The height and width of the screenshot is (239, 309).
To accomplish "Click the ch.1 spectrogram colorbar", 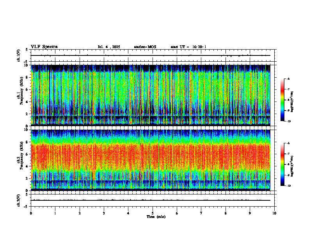I will pyautogui.click(x=282, y=100).
